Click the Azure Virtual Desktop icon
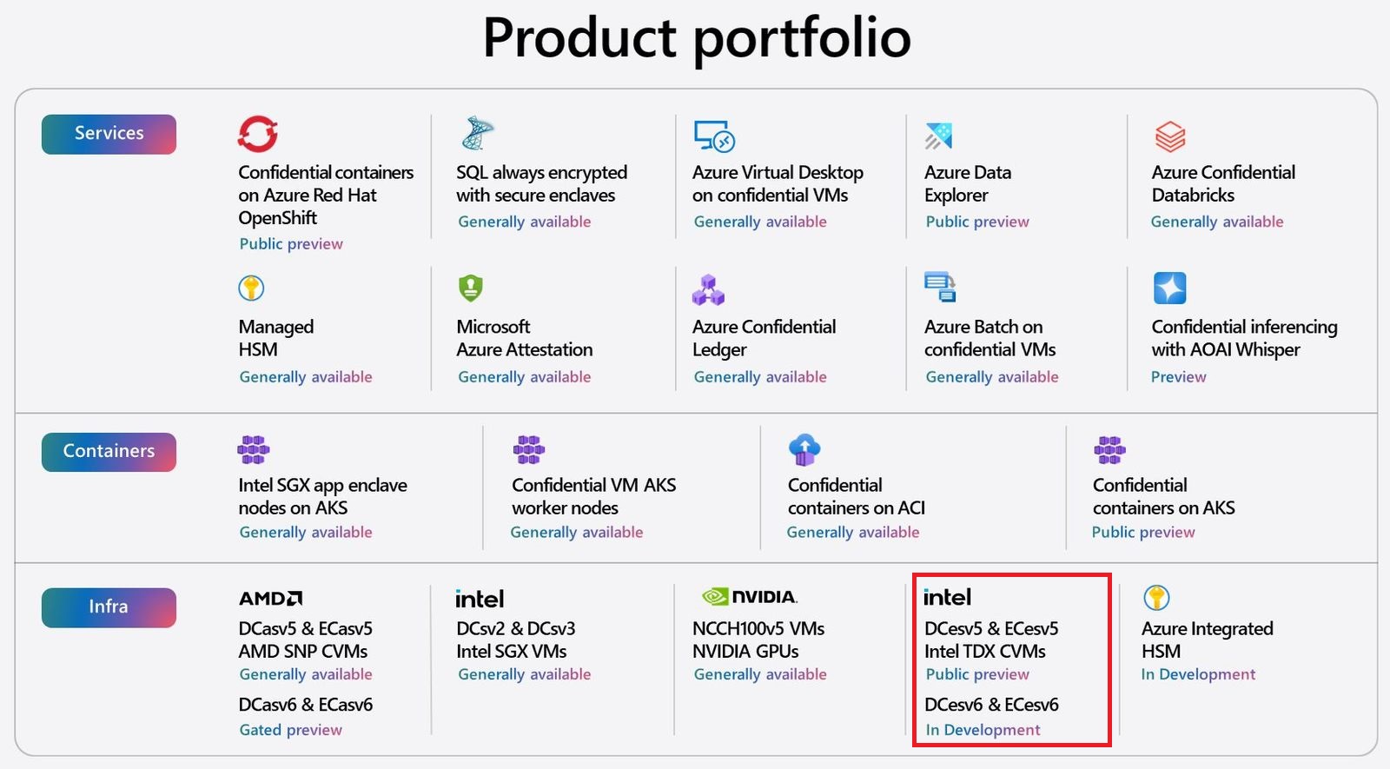 [x=714, y=136]
